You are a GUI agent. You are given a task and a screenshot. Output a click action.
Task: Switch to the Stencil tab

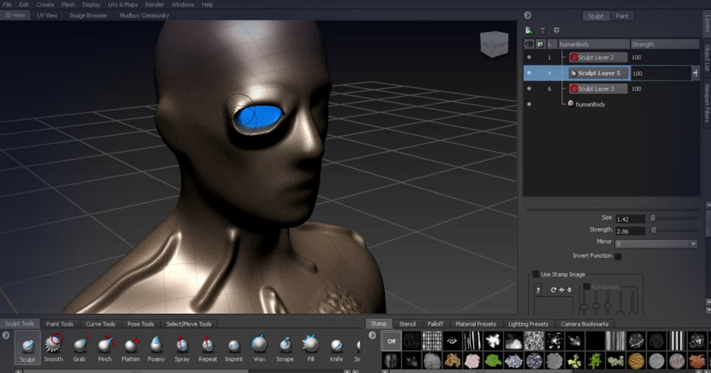(x=407, y=324)
